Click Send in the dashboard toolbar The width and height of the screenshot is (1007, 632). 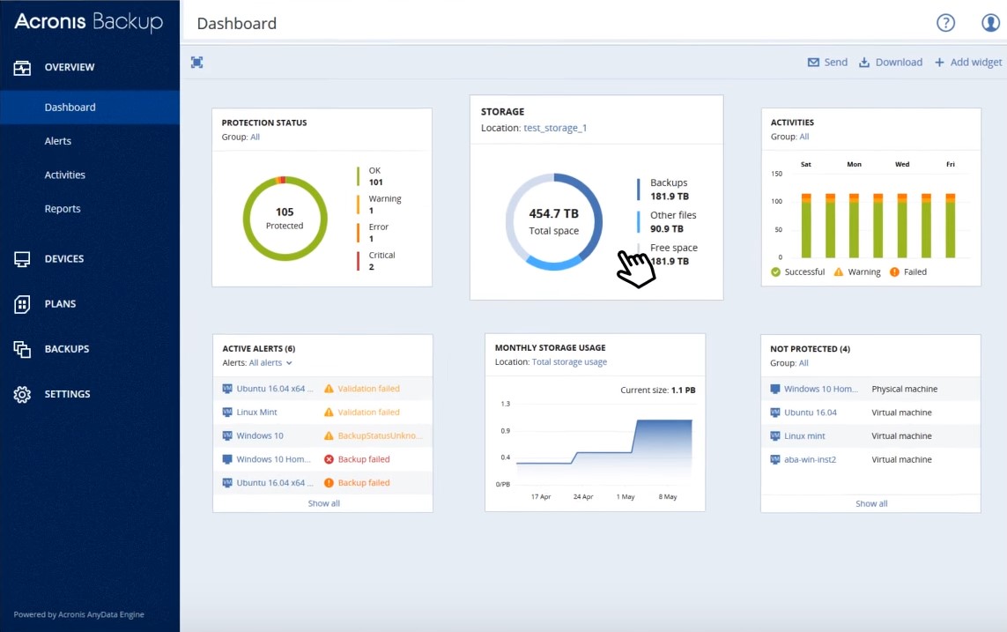[x=827, y=62]
